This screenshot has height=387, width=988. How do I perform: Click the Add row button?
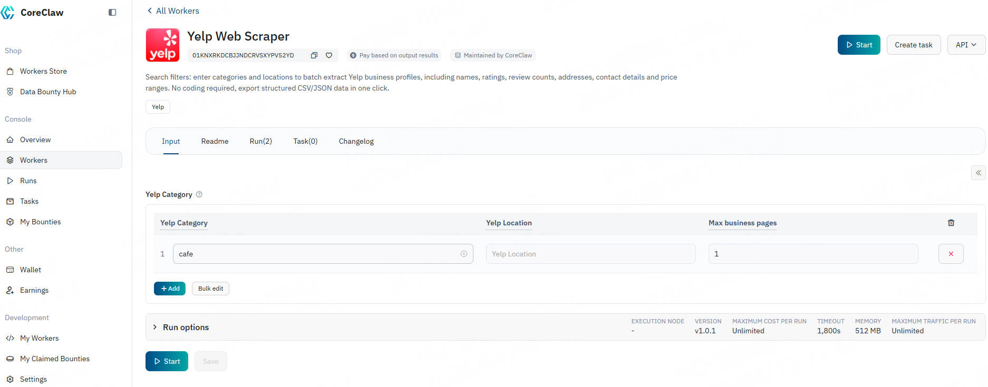pyautogui.click(x=170, y=289)
